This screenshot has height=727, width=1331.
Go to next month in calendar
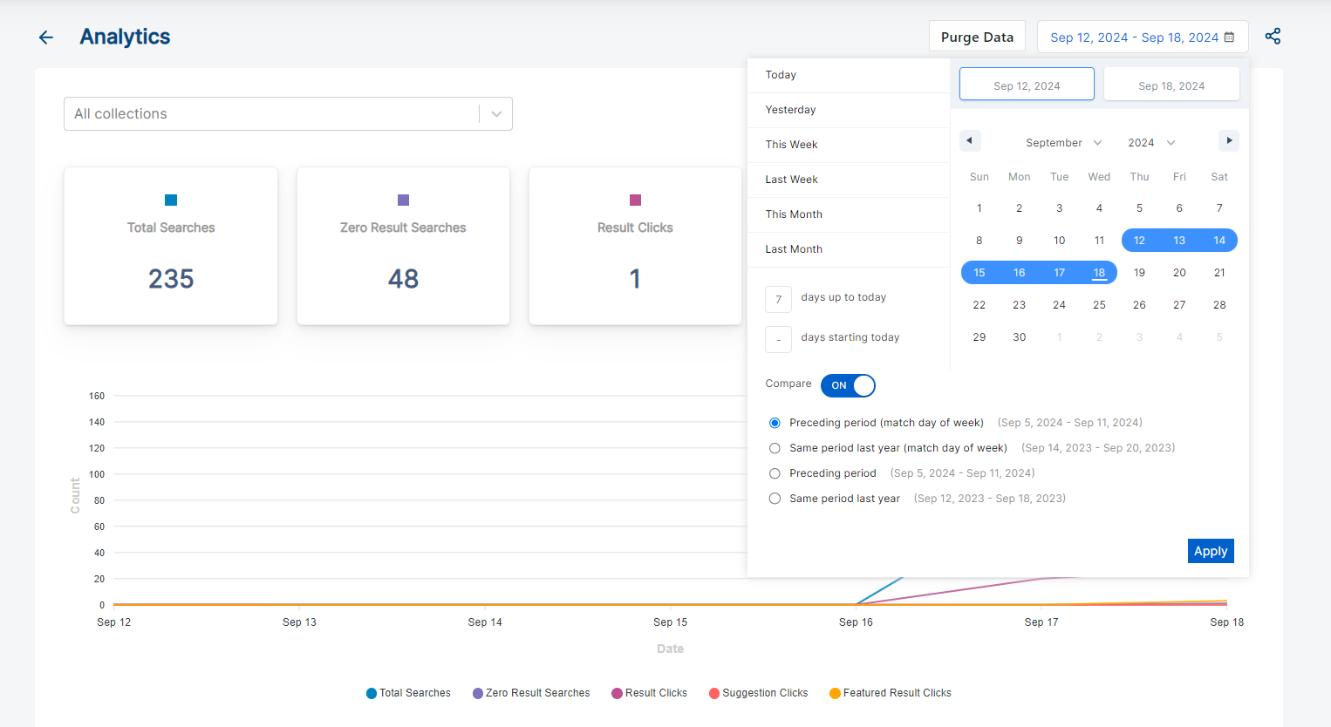click(1229, 140)
